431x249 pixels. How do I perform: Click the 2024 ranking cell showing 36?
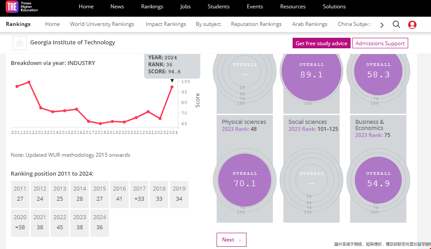(99, 223)
